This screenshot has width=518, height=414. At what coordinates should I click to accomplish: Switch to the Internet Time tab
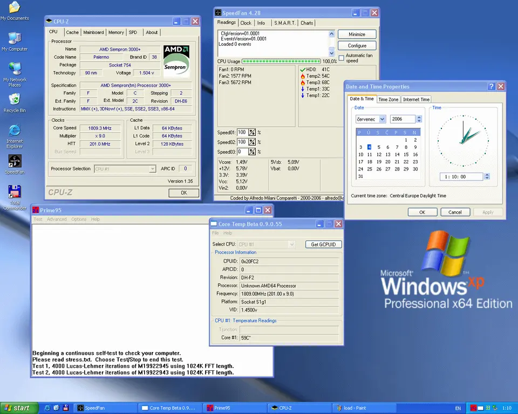pos(416,99)
